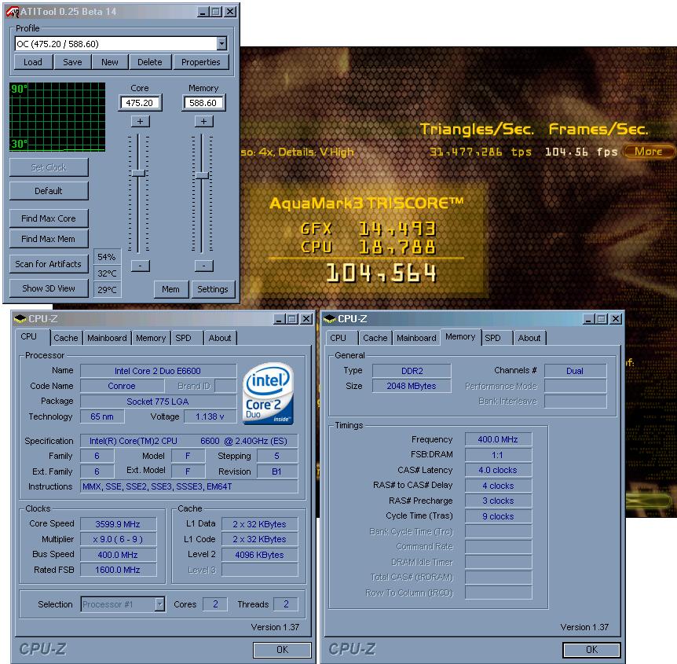Click the right CPU-Z window title icon
The height and width of the screenshot is (664, 677).
(329, 319)
